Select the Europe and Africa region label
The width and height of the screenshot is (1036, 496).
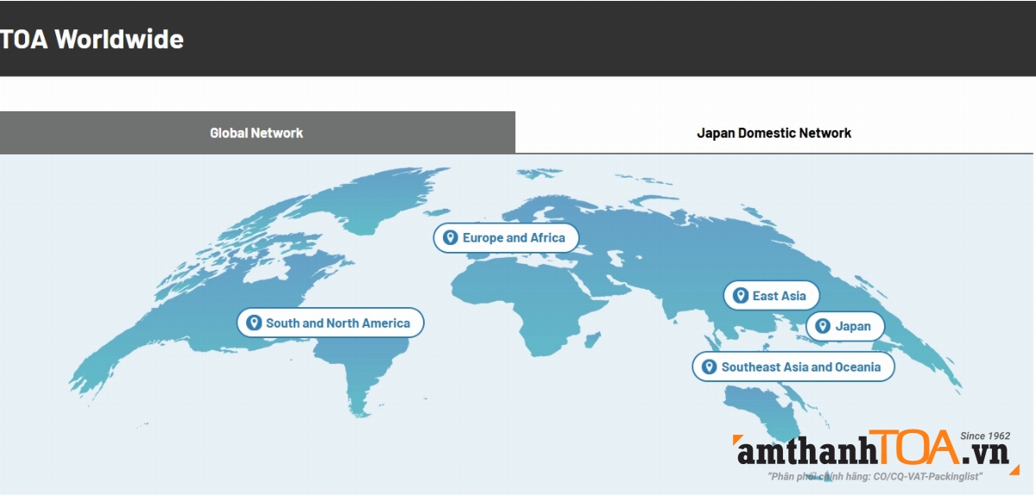(x=514, y=238)
